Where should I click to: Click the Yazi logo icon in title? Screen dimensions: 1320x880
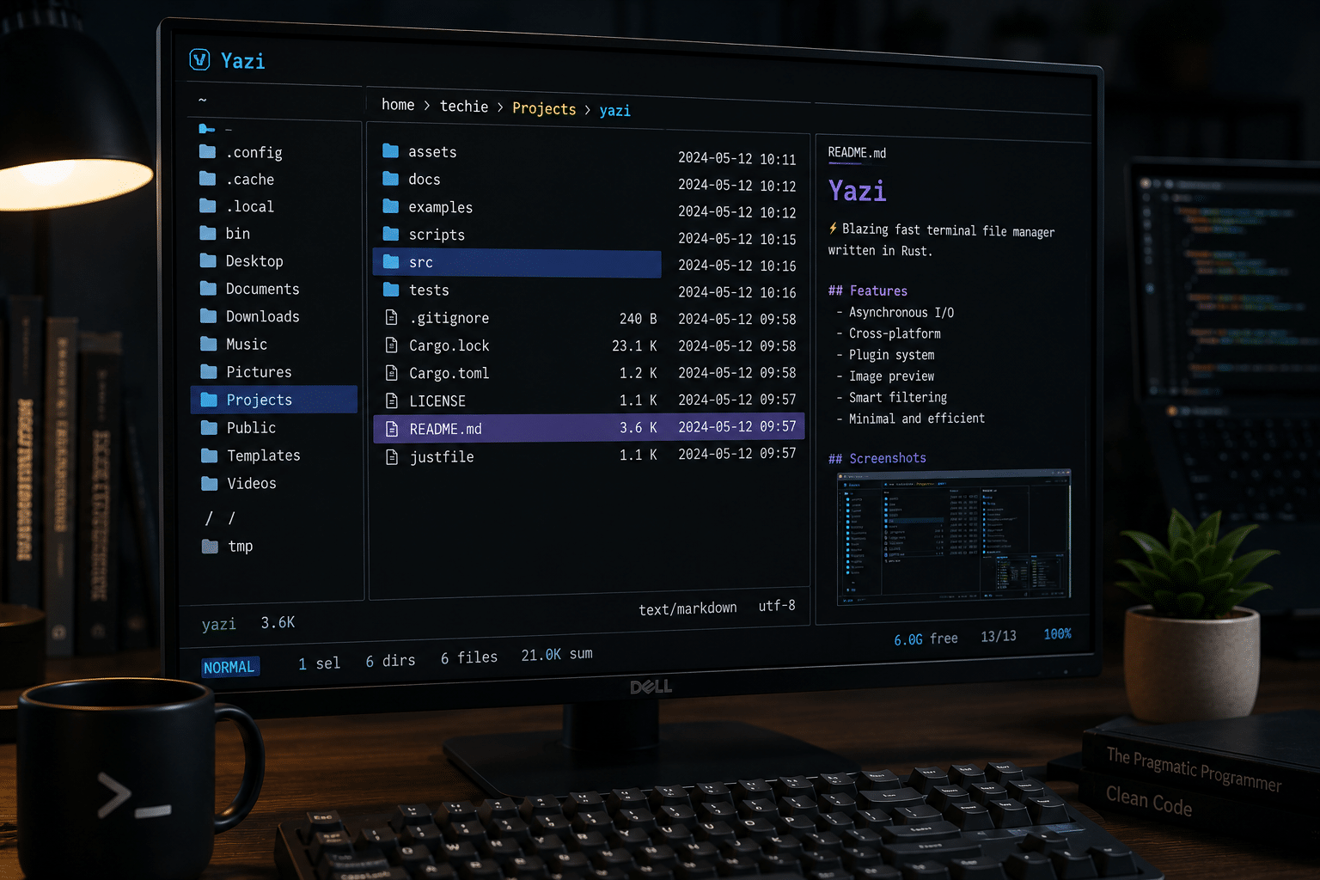tap(199, 59)
